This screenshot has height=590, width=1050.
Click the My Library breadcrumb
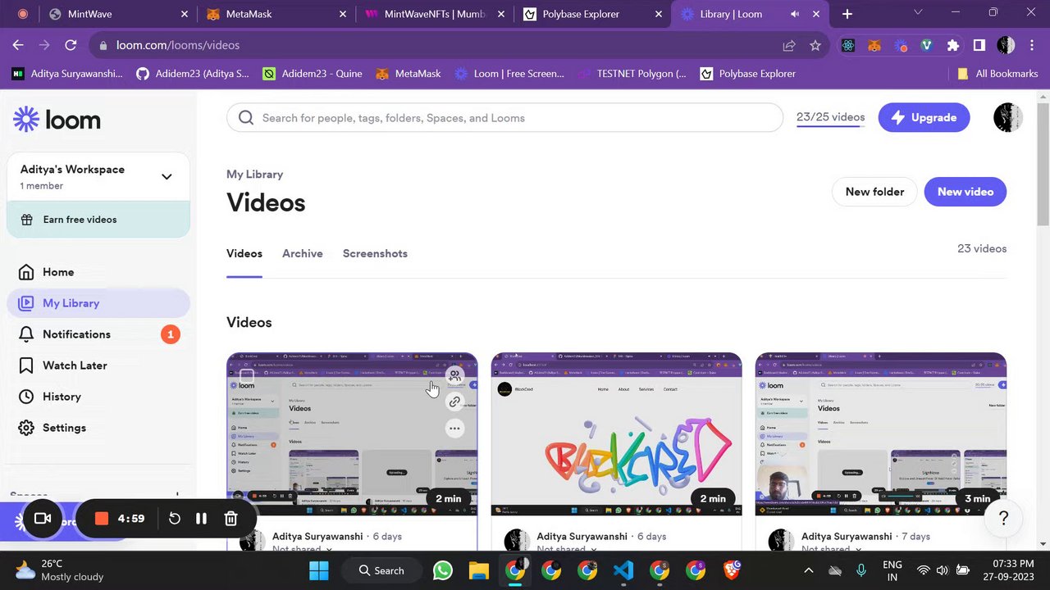[x=254, y=175]
